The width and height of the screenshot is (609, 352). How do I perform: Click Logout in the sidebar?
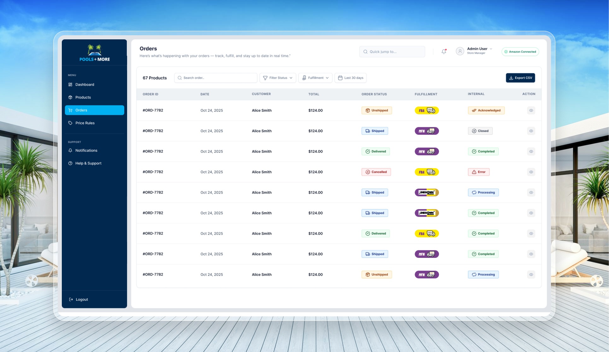coord(82,299)
